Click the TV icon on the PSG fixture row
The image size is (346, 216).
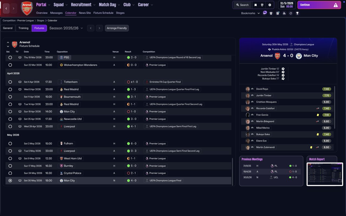[x=20, y=58]
